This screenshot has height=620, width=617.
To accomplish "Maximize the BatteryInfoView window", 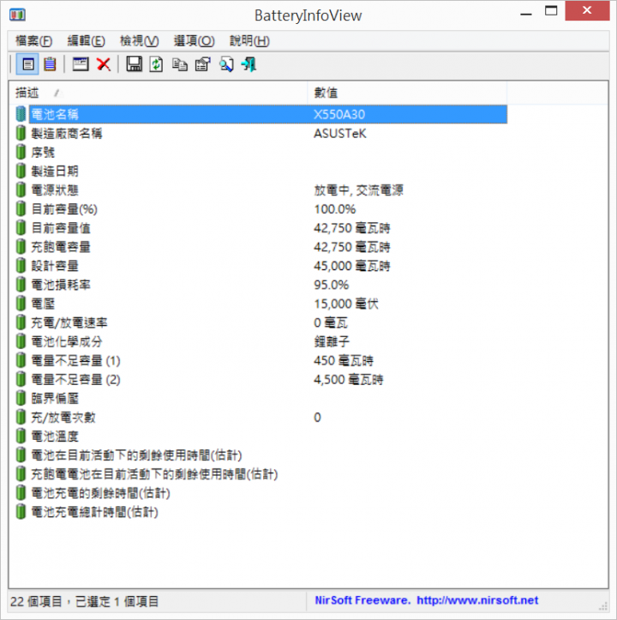I will click(551, 10).
